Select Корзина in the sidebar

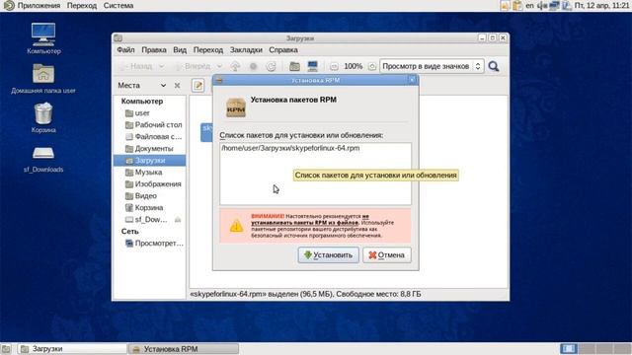coord(150,208)
